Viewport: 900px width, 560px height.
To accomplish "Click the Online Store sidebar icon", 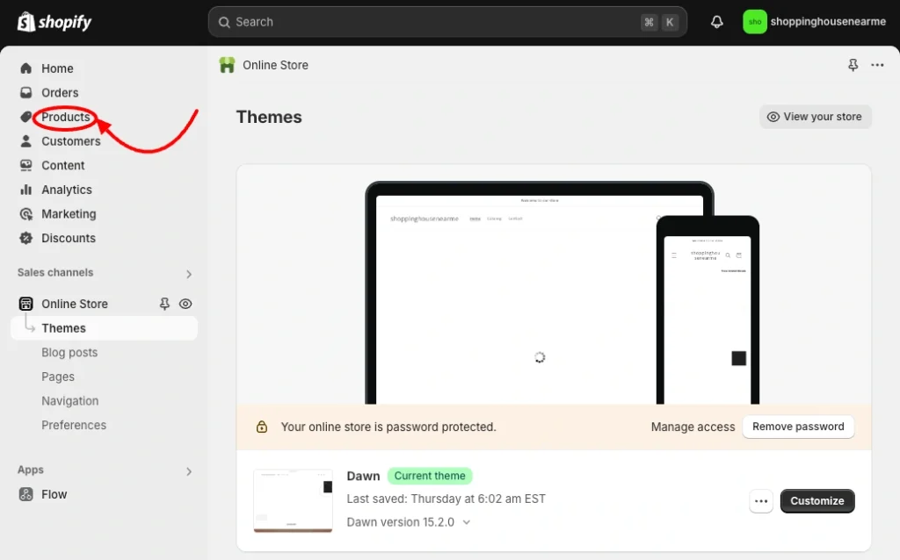I will point(25,304).
